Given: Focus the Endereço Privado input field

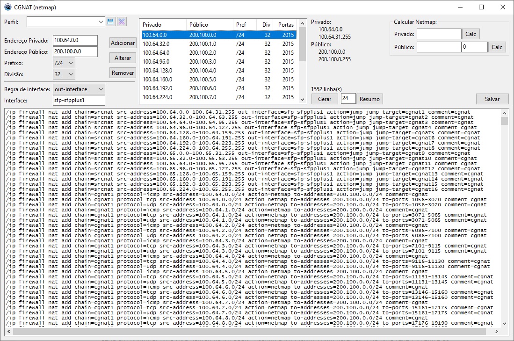Looking at the screenshot, I should coord(75,41).
